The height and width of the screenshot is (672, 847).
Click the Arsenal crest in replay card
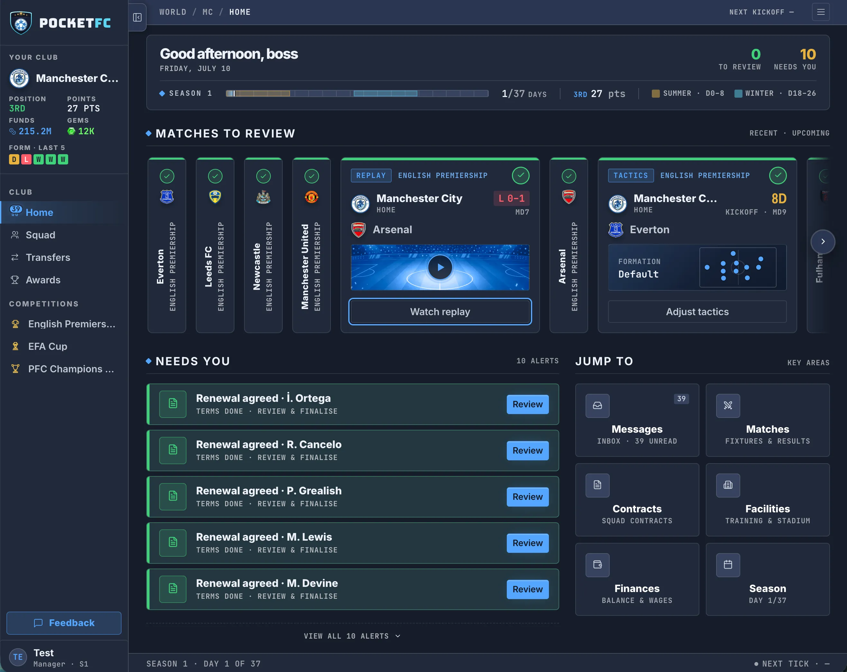pos(358,230)
